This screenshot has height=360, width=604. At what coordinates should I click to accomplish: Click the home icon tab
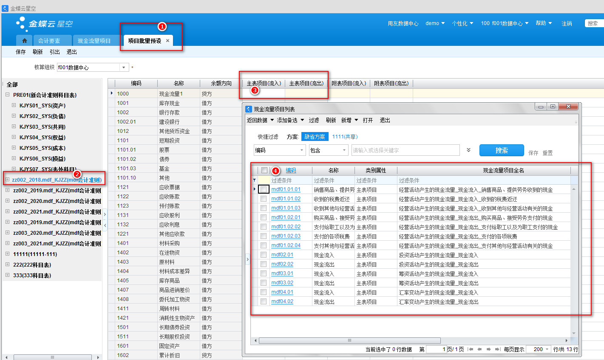(24, 41)
